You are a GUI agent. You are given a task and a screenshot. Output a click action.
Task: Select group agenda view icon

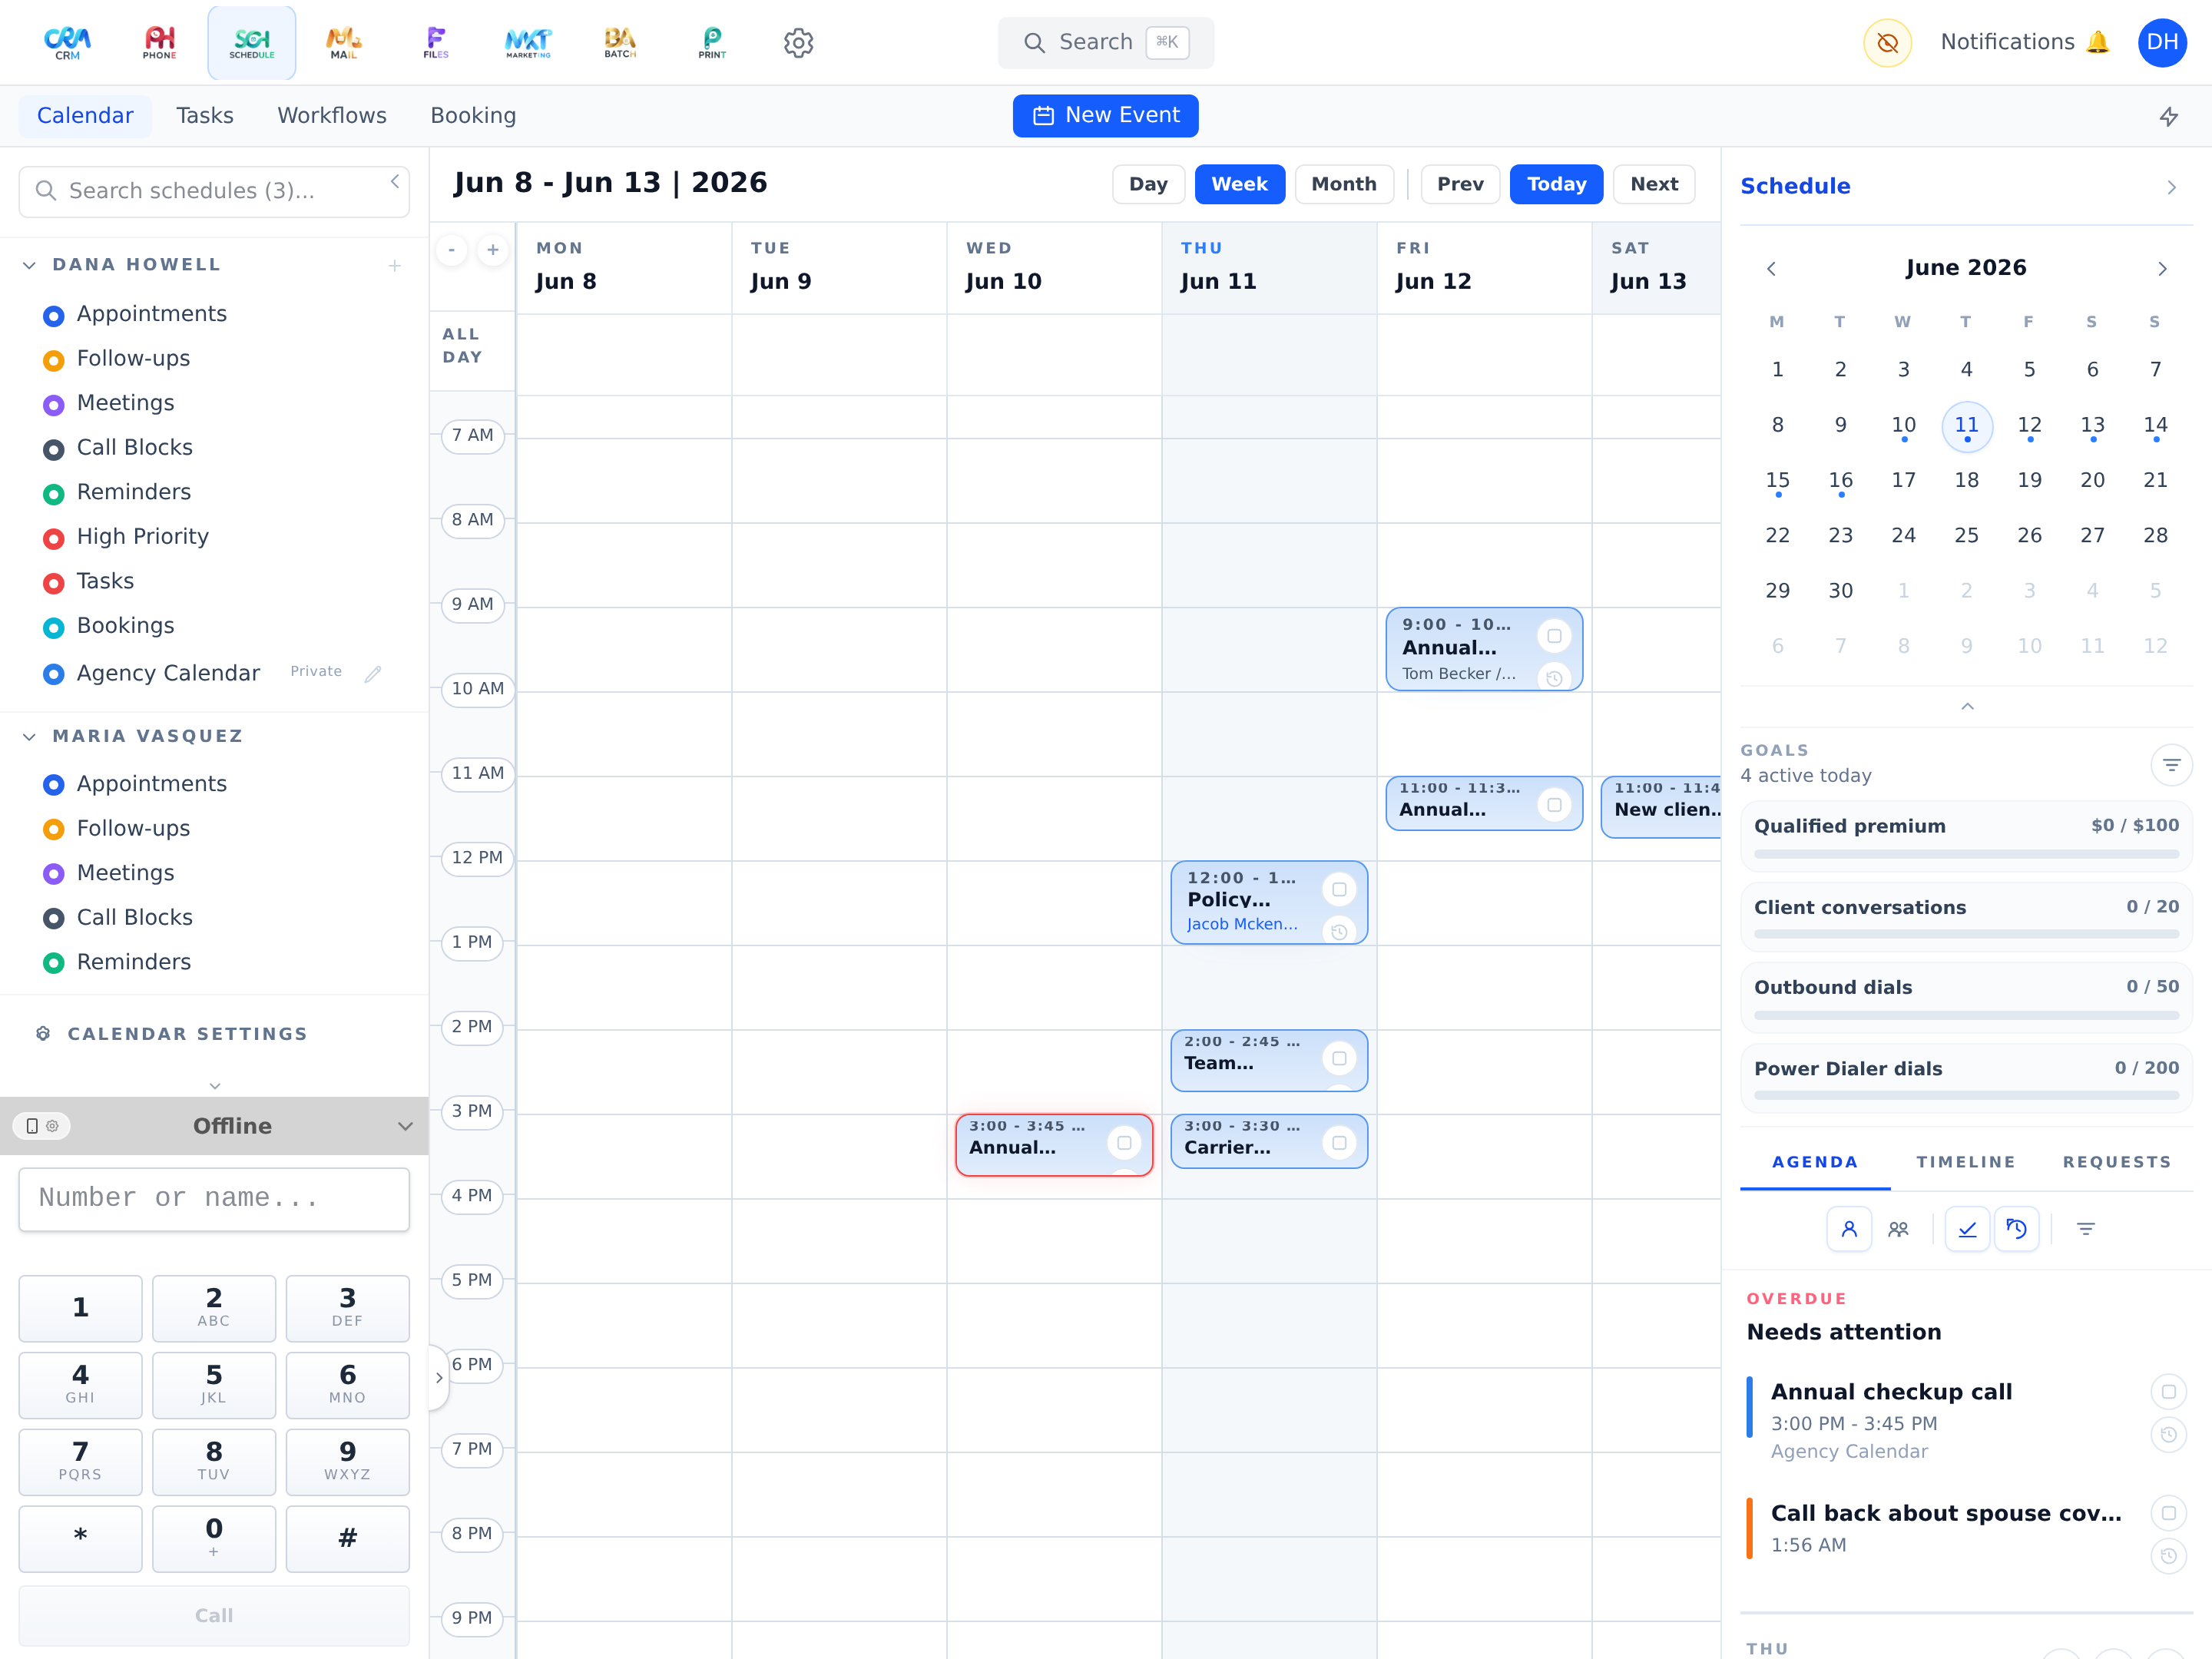pos(1898,1229)
